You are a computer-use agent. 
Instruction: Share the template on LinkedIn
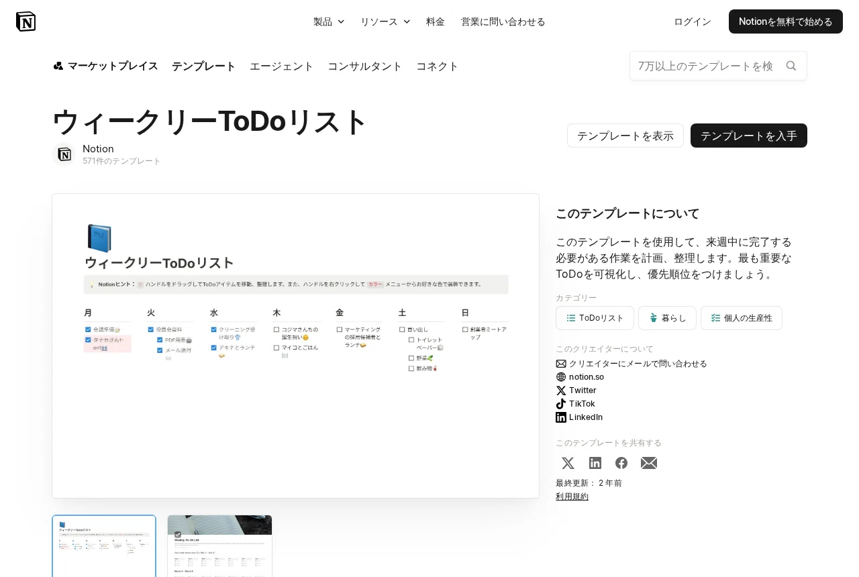click(x=595, y=463)
